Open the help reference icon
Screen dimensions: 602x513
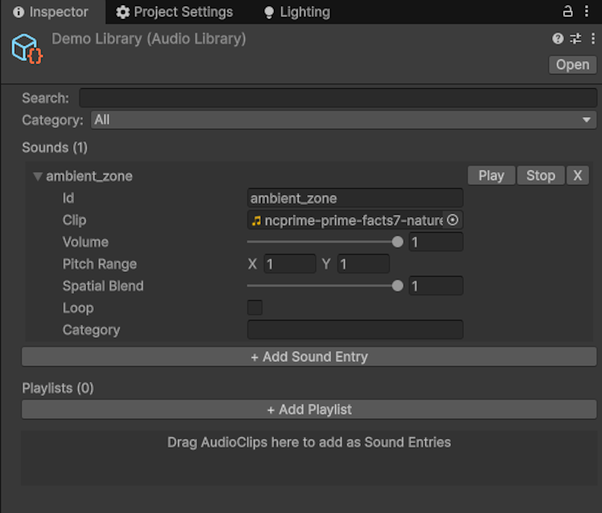(x=558, y=39)
